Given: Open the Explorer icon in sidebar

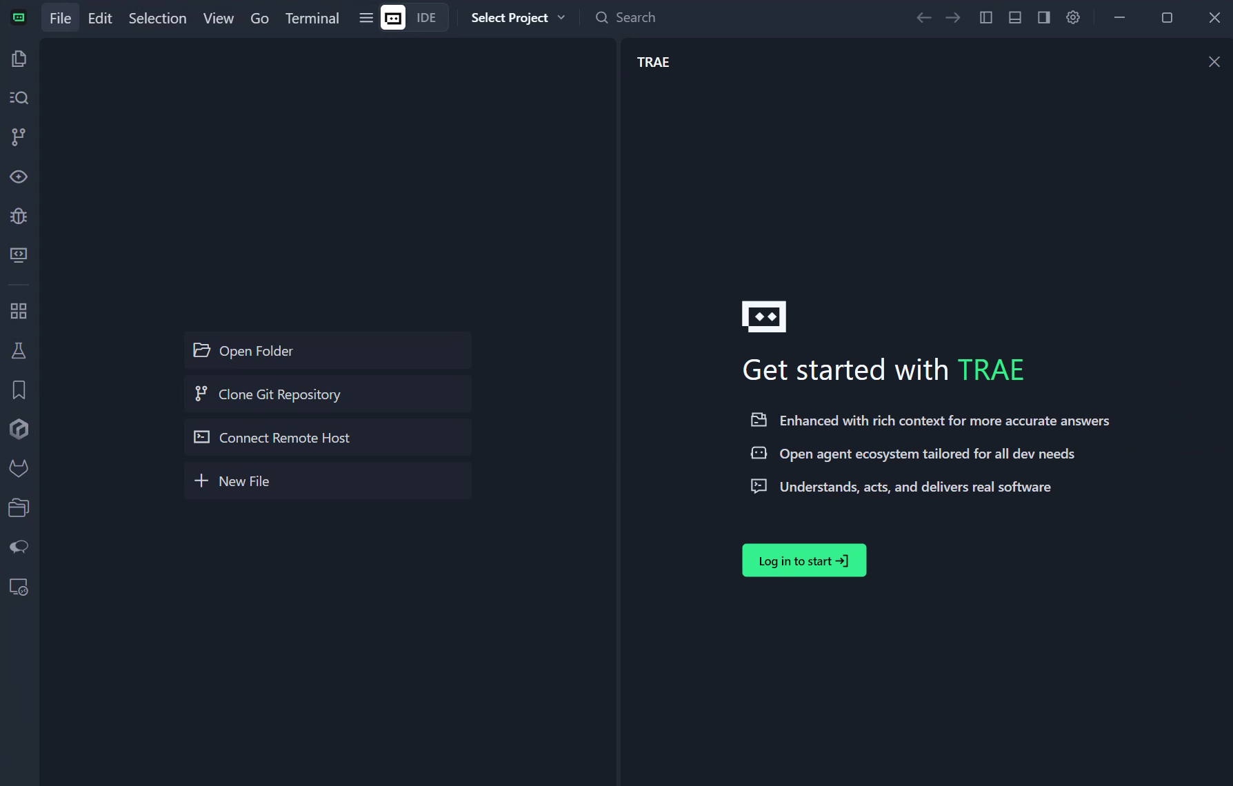Looking at the screenshot, I should pos(19,59).
